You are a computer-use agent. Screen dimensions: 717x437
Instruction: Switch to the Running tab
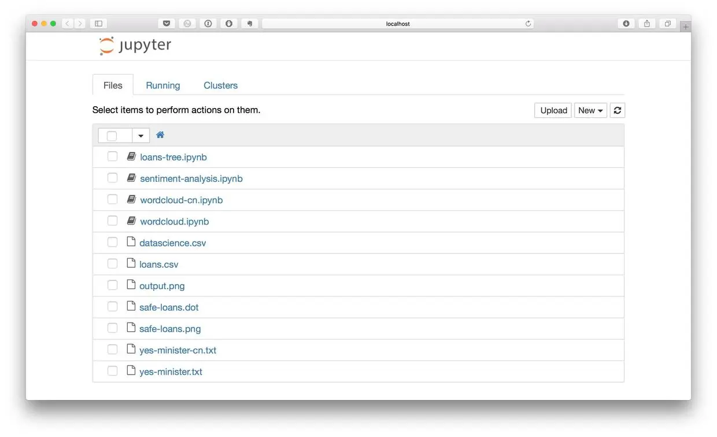(163, 85)
